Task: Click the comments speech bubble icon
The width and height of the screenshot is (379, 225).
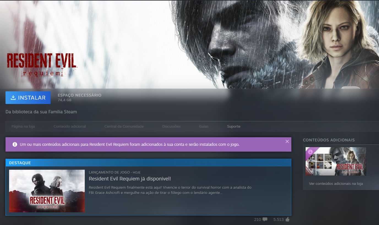Action: [265, 219]
